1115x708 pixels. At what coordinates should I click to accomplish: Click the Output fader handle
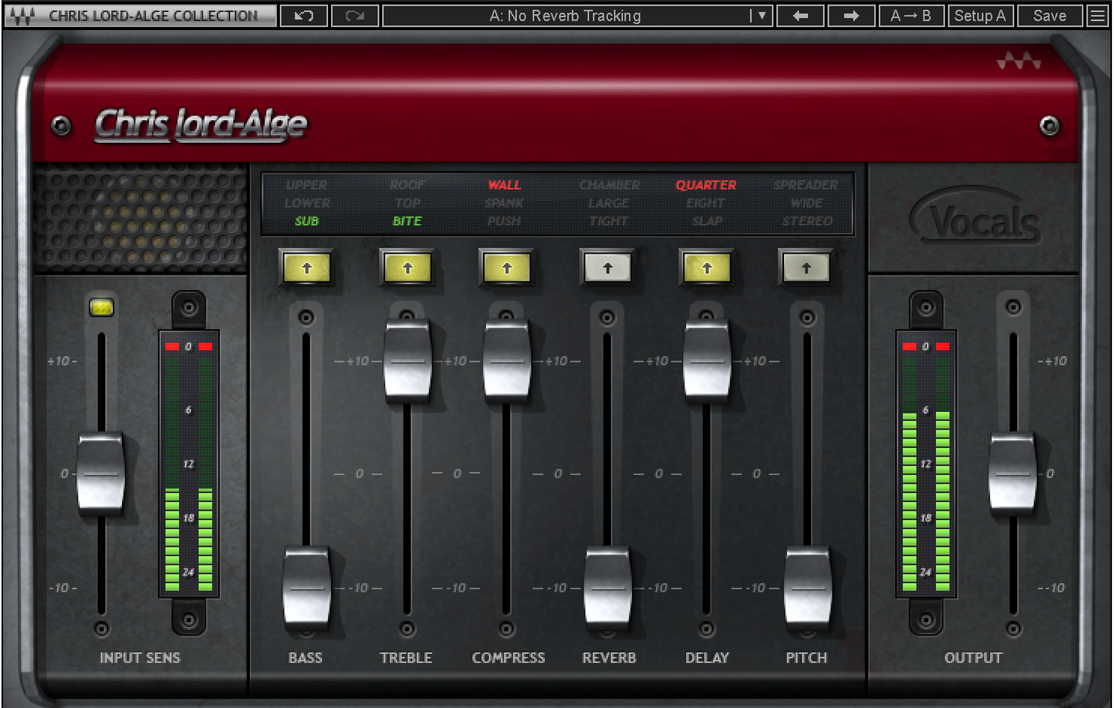1012,474
